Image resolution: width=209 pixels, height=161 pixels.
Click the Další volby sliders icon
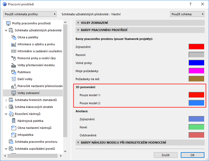click(x=14, y=79)
